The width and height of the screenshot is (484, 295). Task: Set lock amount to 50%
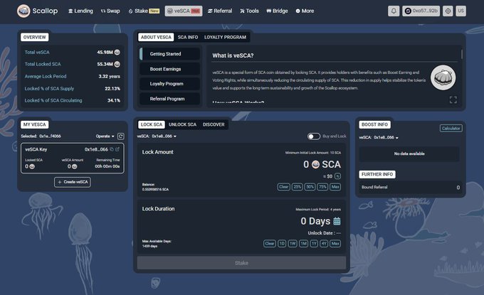click(310, 187)
